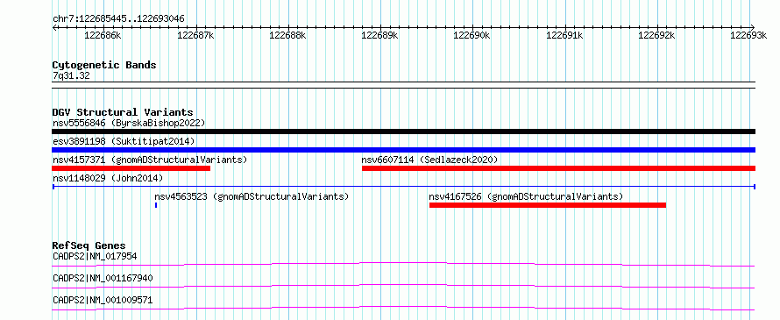Click the RefSeq Genes track title
Viewport: 780px width, 320px height.
pyautogui.click(x=89, y=245)
